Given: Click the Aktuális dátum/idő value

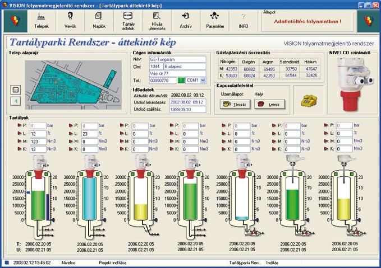Looking at the screenshot, I should pyautogui.click(x=187, y=95).
